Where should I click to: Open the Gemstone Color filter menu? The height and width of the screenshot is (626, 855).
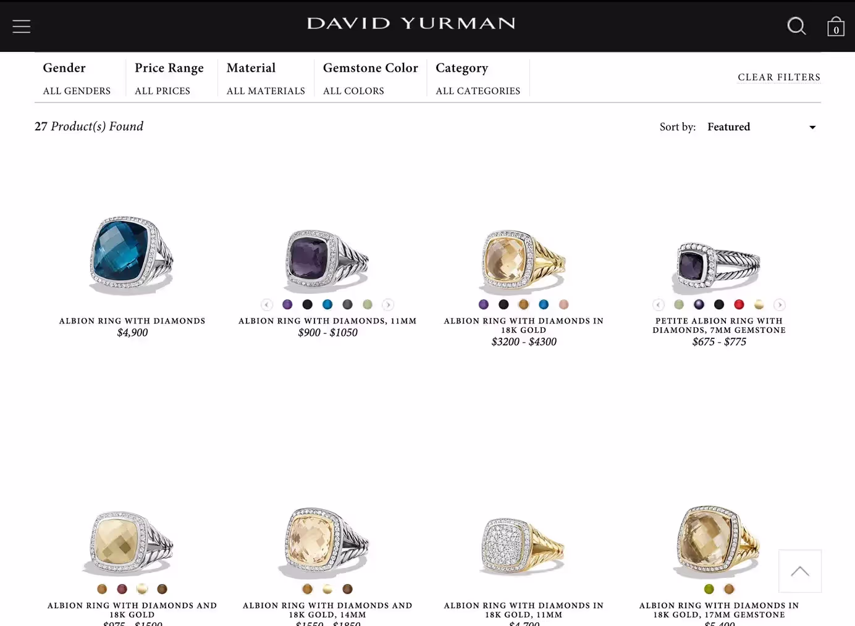[370, 78]
